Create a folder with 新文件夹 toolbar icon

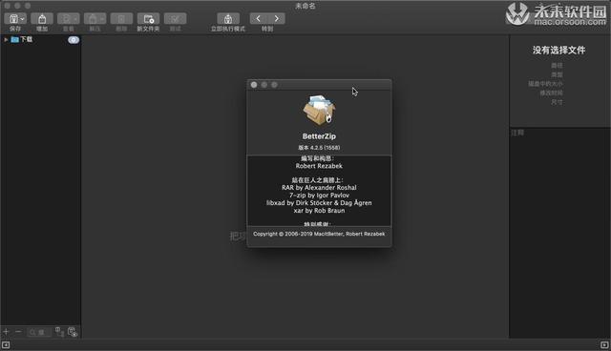[x=148, y=19]
